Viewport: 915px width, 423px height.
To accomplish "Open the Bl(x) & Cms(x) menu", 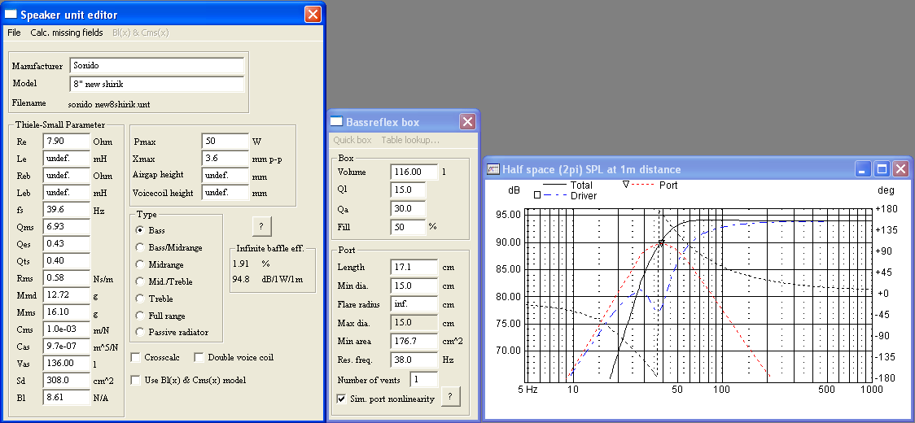I will tap(141, 33).
